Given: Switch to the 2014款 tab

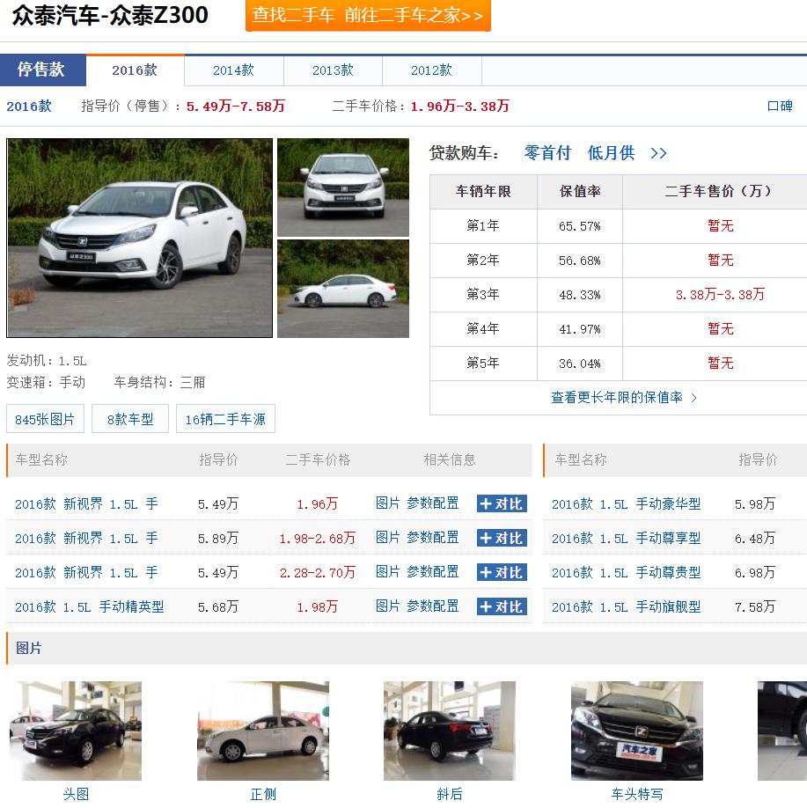Looking at the screenshot, I should pos(232,70).
